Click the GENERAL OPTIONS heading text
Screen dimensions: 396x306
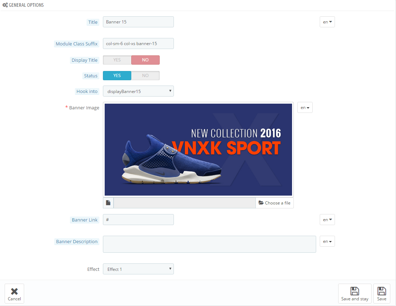(x=26, y=5)
